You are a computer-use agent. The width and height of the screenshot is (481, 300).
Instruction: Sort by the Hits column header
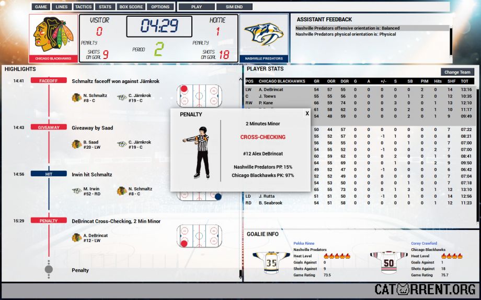(438, 81)
